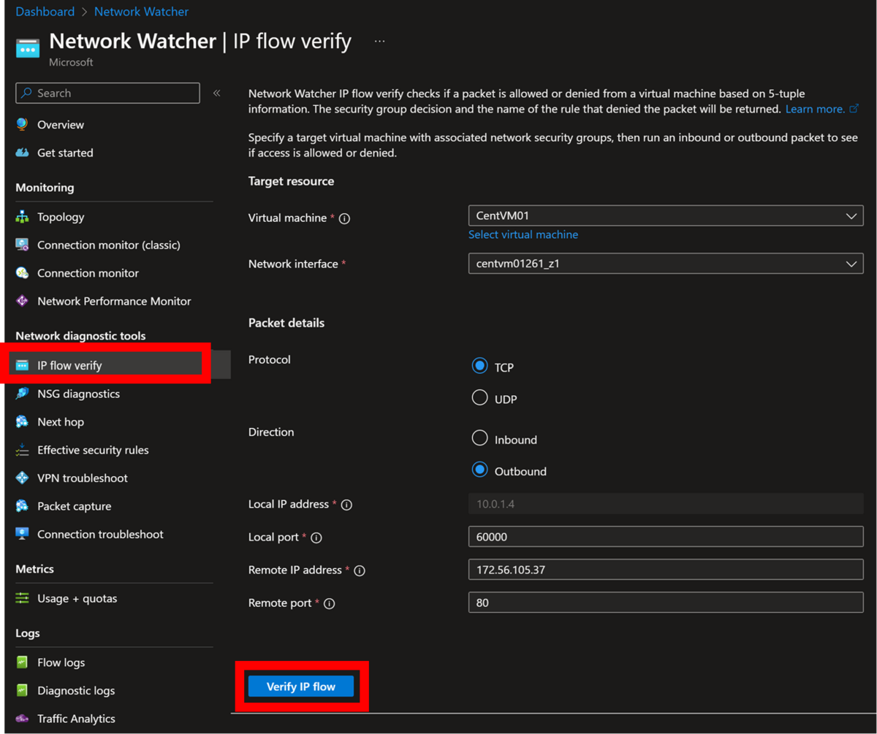Click the Select virtual machine link
877x734 pixels.
click(523, 234)
